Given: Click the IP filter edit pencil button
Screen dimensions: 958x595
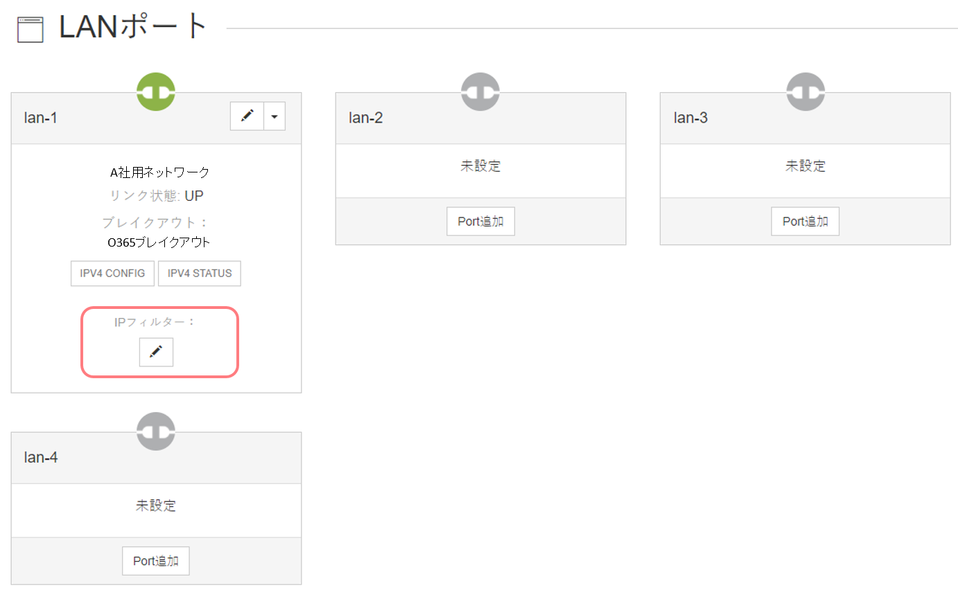Looking at the screenshot, I should point(156,352).
